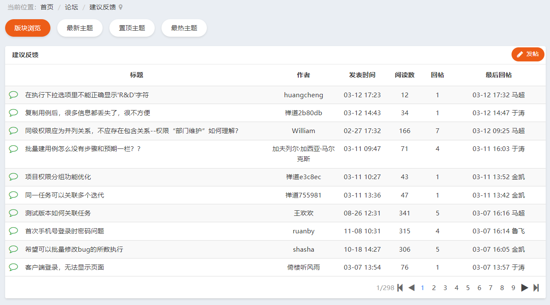The height and width of the screenshot is (305, 550).
Task: Click the chat bubble icon beside 批量建用例
Action: (14, 149)
